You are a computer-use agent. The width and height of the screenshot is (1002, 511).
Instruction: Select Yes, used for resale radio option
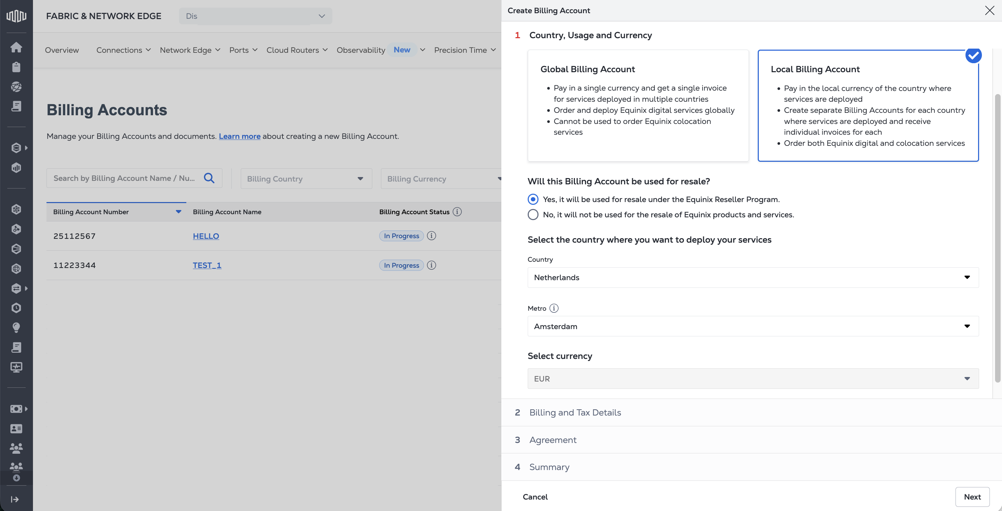pyautogui.click(x=533, y=199)
